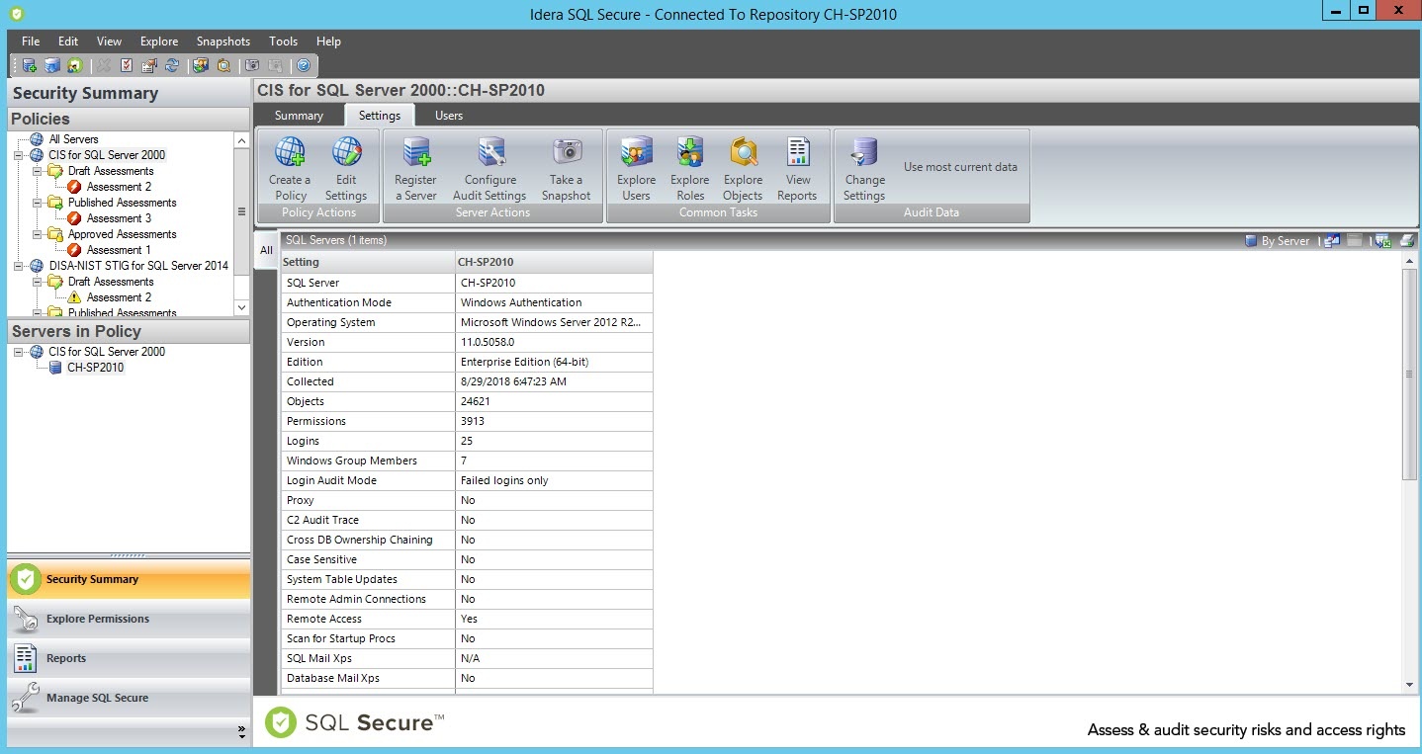Image resolution: width=1422 pixels, height=754 pixels.
Task: Click Register a Server ribbon button
Action: tap(416, 169)
